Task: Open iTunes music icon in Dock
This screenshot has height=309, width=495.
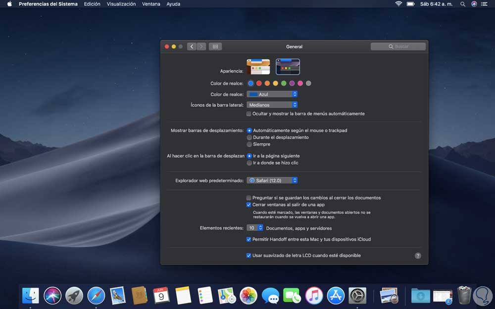Action: 314,296
